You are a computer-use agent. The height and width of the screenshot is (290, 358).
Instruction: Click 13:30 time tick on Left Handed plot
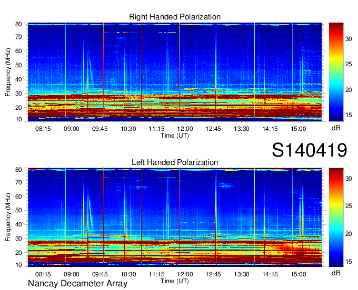pos(242,274)
